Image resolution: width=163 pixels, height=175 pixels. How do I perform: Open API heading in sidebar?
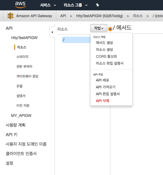[x=9, y=28]
